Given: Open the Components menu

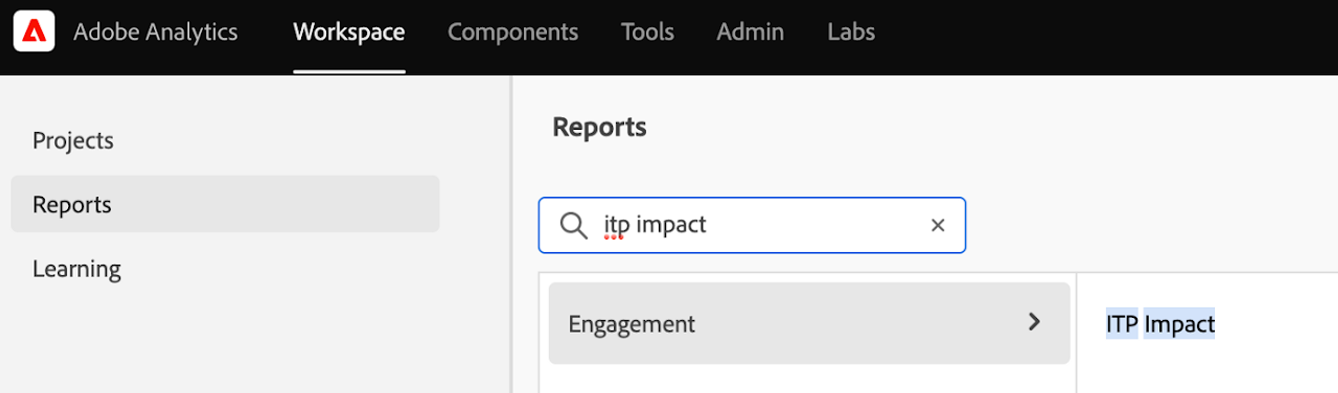Looking at the screenshot, I should click(513, 32).
